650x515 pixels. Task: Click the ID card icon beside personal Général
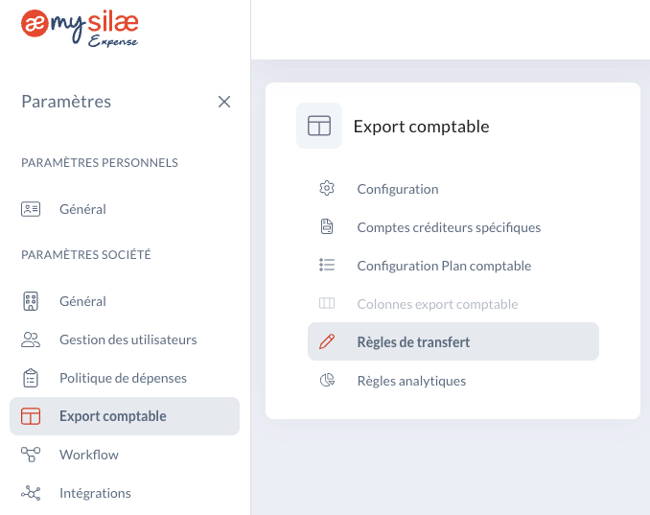[x=31, y=209]
